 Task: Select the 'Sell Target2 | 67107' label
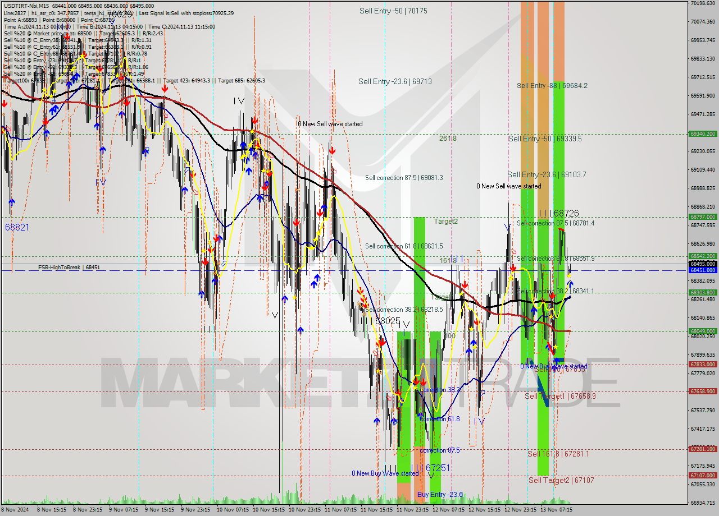click(561, 480)
